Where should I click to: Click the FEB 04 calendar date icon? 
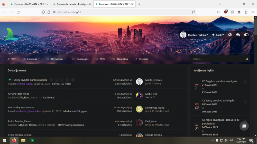click(197, 127)
